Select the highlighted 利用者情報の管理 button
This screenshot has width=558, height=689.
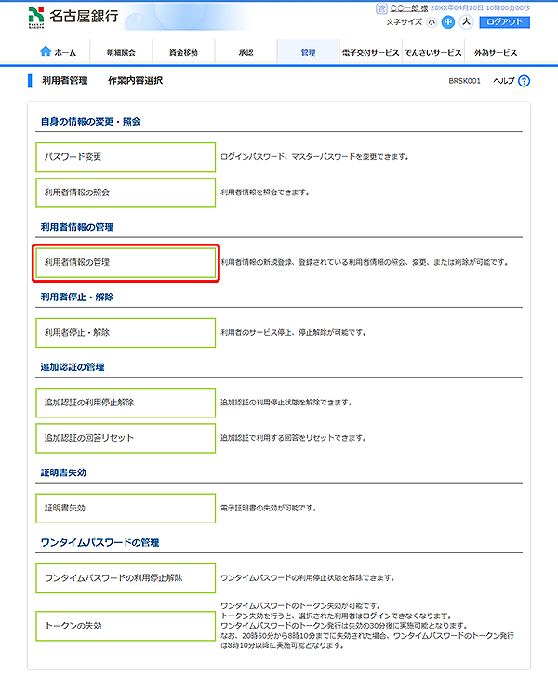pyautogui.click(x=126, y=263)
